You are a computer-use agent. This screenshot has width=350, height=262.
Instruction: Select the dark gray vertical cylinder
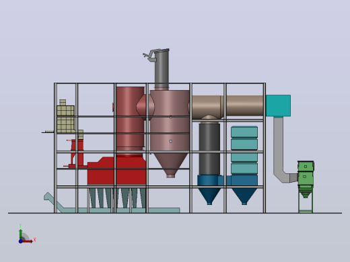coord(209,149)
